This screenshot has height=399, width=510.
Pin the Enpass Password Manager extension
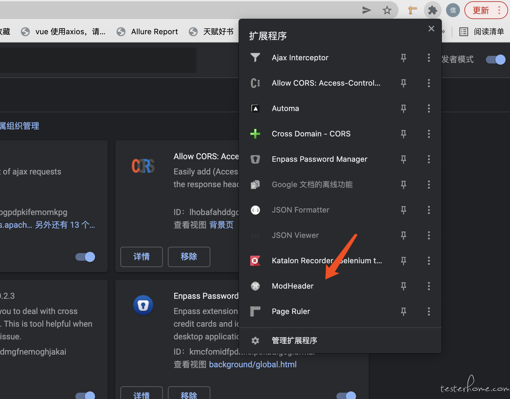[404, 159]
